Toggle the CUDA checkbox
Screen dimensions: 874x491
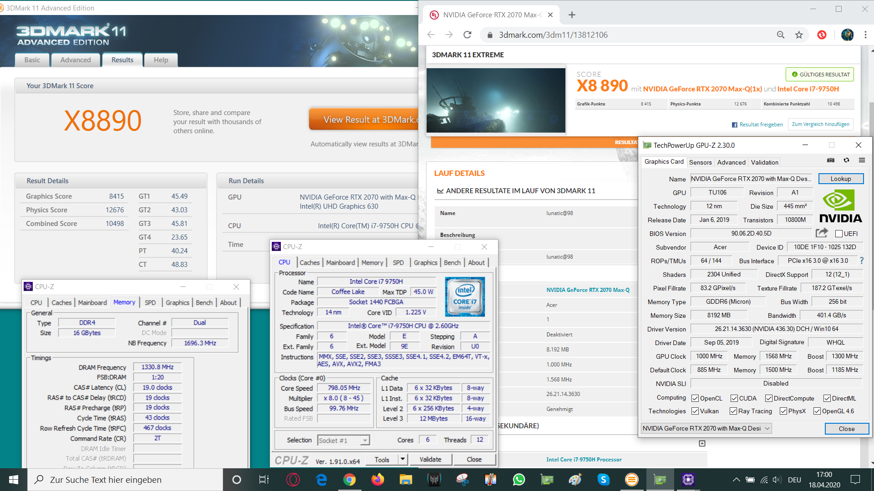point(734,398)
